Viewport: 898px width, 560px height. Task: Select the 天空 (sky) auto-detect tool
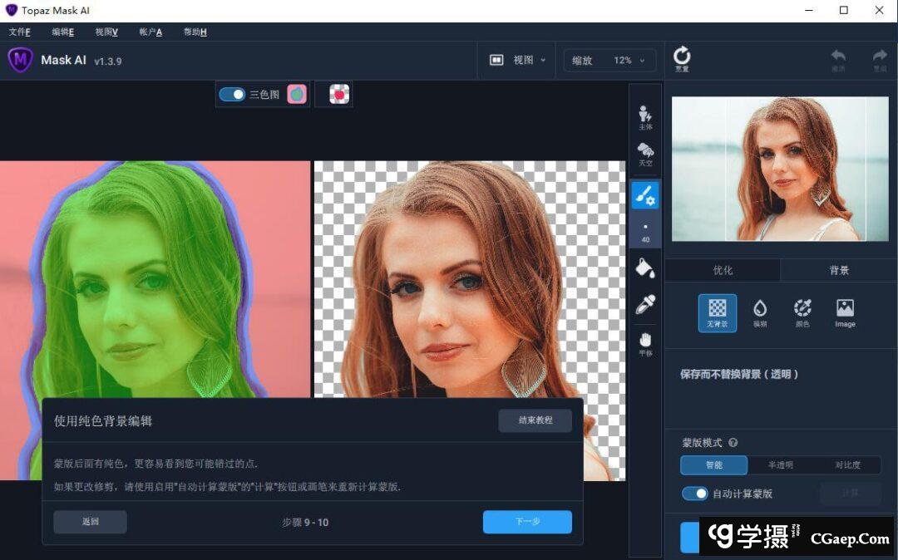click(645, 154)
